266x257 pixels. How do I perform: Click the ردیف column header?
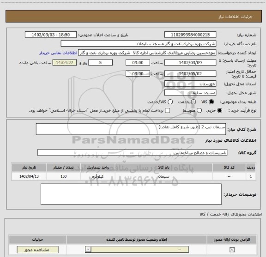click(251, 167)
